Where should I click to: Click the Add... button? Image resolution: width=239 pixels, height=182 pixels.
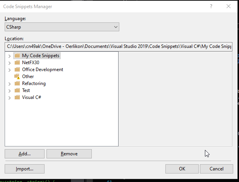coord(24,154)
